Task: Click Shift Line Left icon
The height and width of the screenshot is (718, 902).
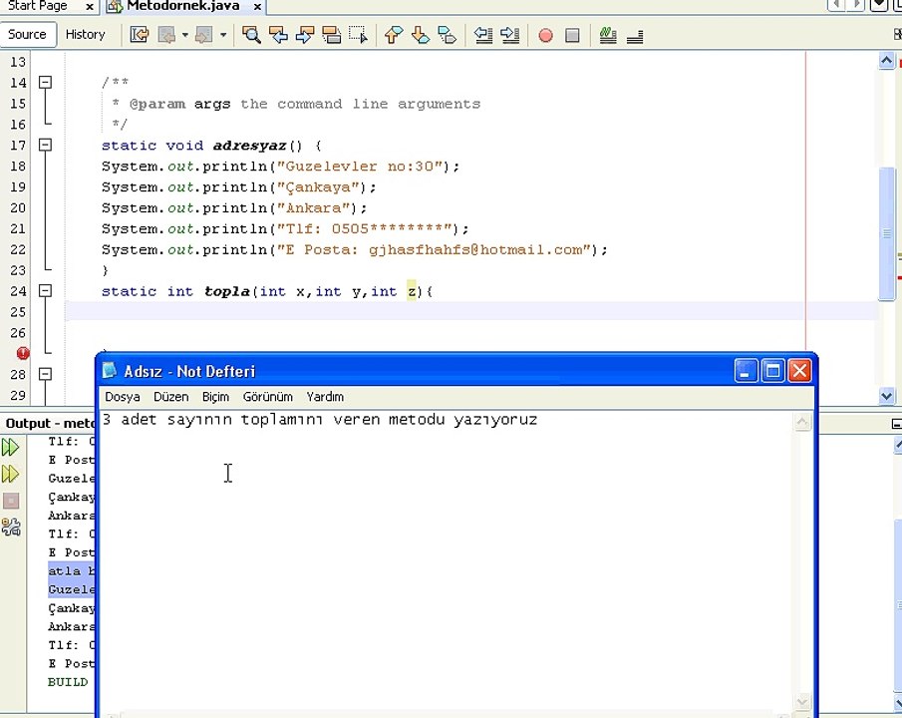Action: coord(483,35)
